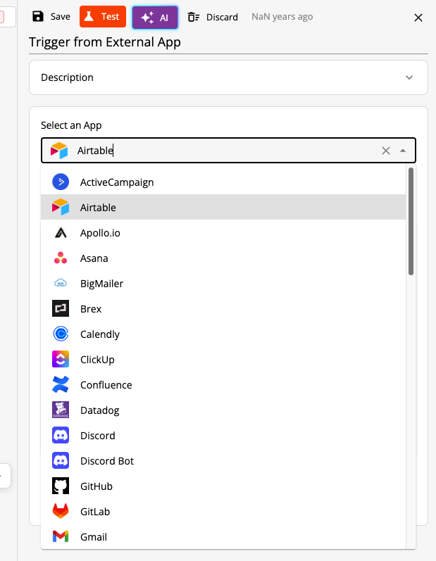Image resolution: width=436 pixels, height=561 pixels.
Task: Click the Confluence logo icon
Action: click(x=61, y=384)
